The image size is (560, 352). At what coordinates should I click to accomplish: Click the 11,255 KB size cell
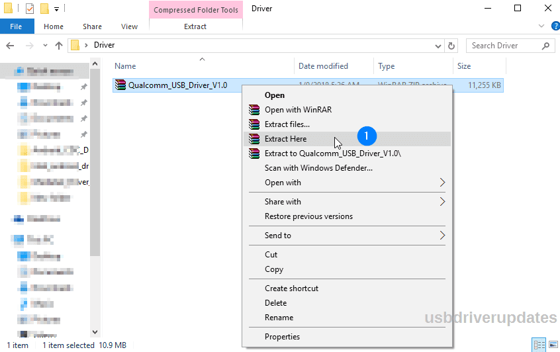coord(485,85)
